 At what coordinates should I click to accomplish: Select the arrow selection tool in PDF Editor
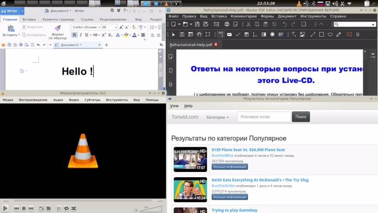(173, 35)
